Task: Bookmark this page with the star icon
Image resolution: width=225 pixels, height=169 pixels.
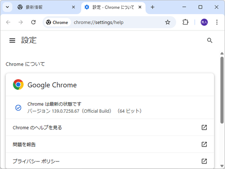Action: point(167,22)
